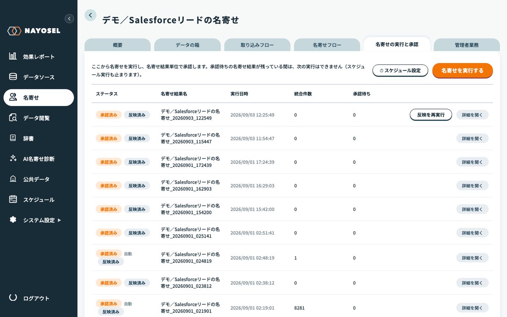Go back using the arrow beside the page title

coord(90,15)
